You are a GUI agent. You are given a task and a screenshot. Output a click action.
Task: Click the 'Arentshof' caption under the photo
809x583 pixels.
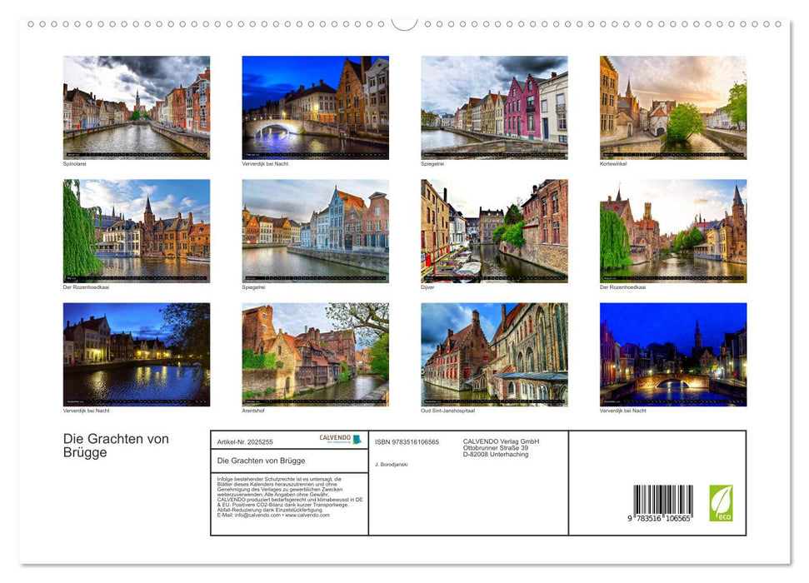click(x=253, y=411)
